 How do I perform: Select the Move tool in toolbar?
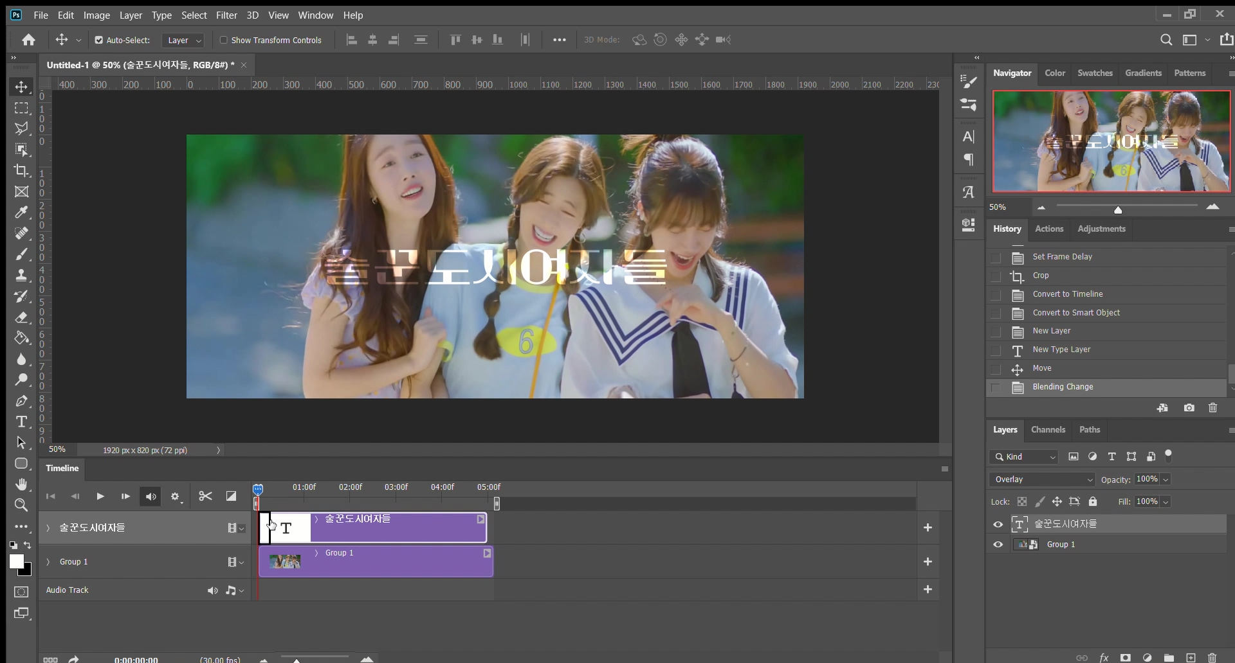pos(21,87)
